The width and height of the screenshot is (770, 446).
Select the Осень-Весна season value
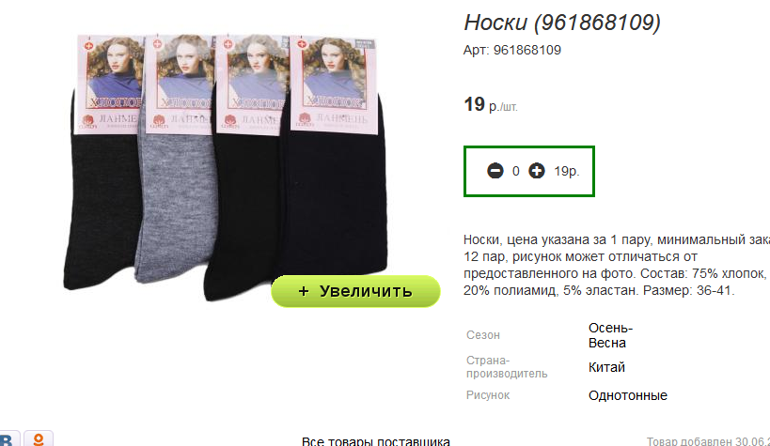click(610, 335)
